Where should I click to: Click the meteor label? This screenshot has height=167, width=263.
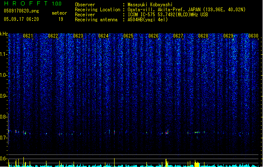(59, 13)
